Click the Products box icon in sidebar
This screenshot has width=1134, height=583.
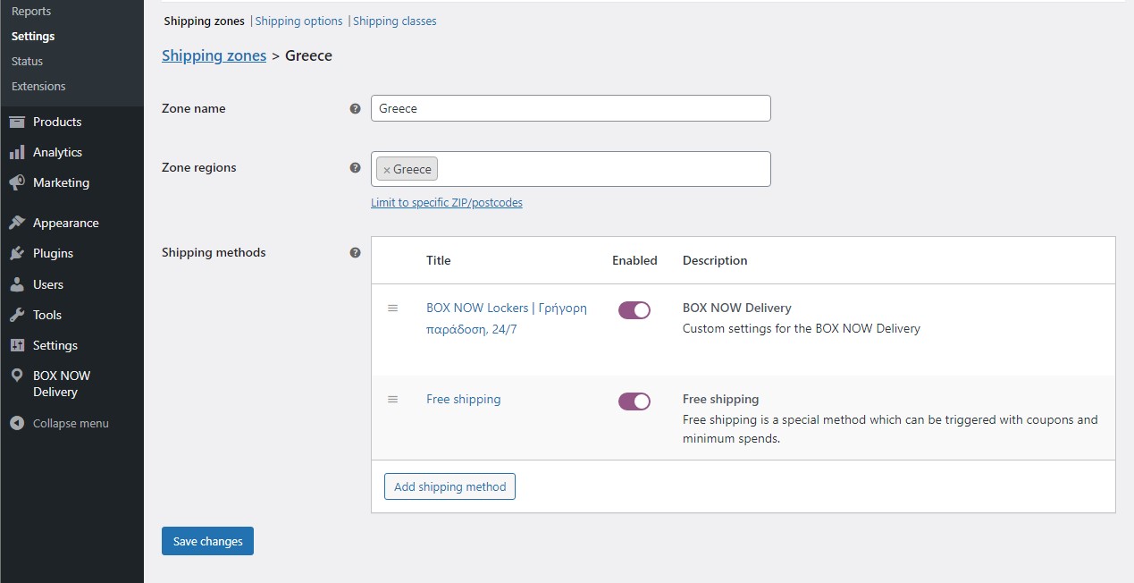tap(17, 122)
